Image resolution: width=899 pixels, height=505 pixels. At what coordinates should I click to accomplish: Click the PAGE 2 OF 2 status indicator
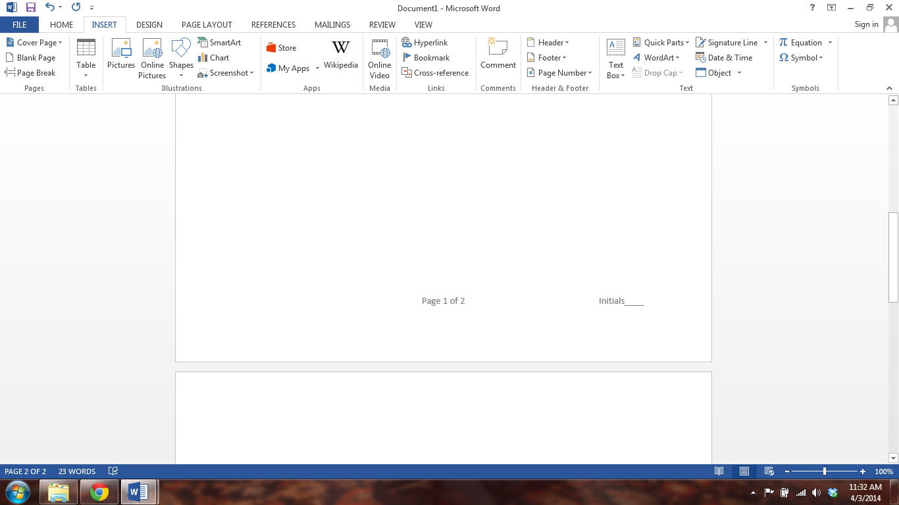(x=26, y=471)
